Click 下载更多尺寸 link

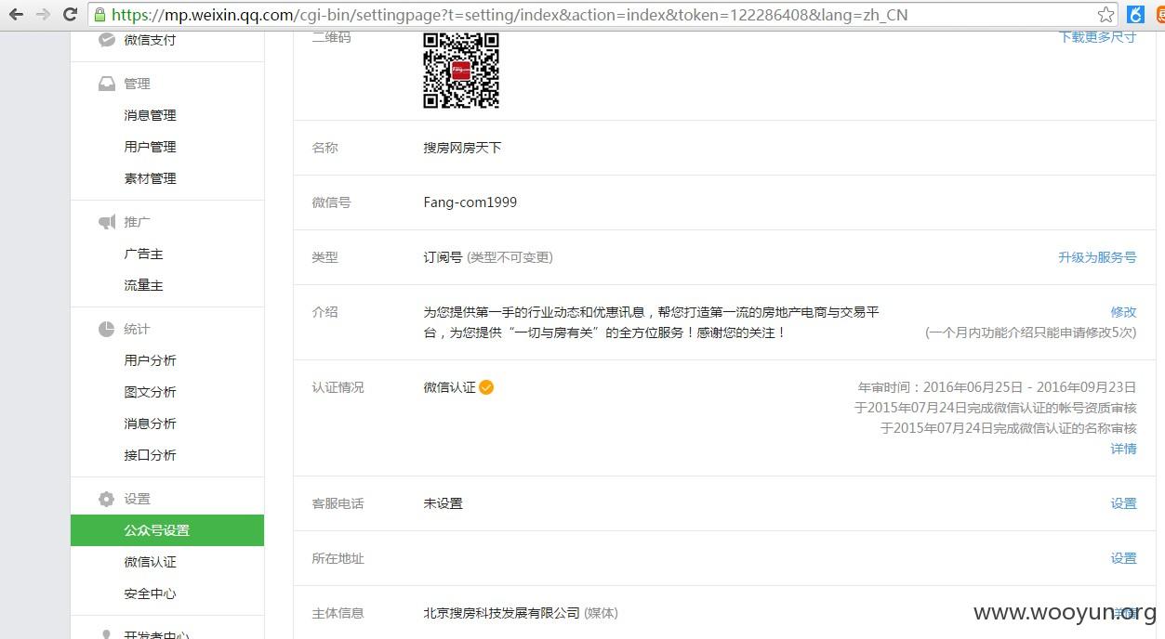(1097, 37)
